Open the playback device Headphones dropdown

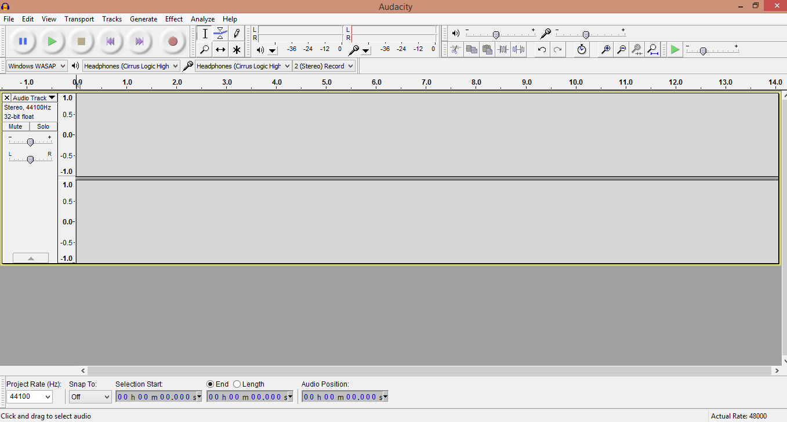pos(131,66)
